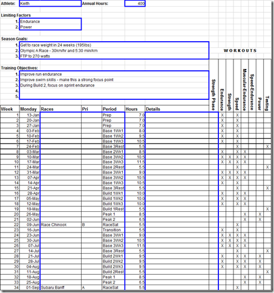Select the 'Build 1Wk1' period cell
The width and height of the screenshot is (274, 293).
tap(113, 193)
